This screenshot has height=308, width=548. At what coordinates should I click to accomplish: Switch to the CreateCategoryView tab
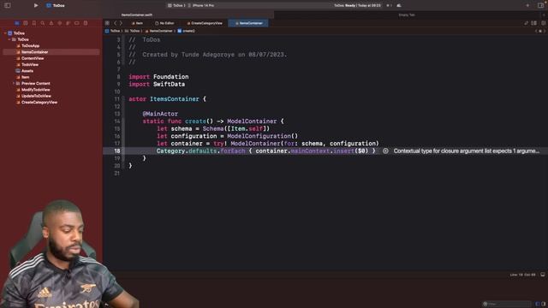pyautogui.click(x=205, y=23)
